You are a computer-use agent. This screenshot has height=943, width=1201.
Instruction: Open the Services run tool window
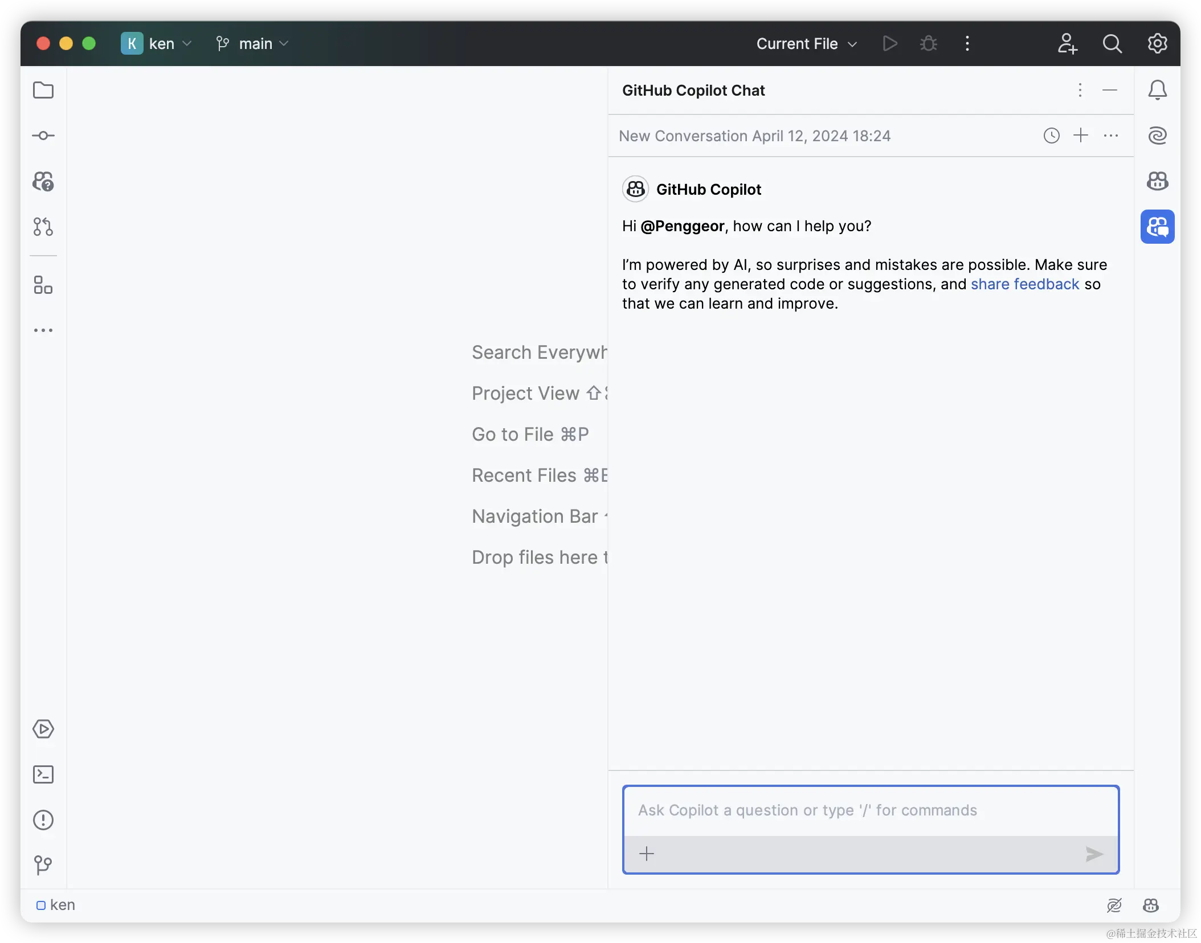(43, 729)
